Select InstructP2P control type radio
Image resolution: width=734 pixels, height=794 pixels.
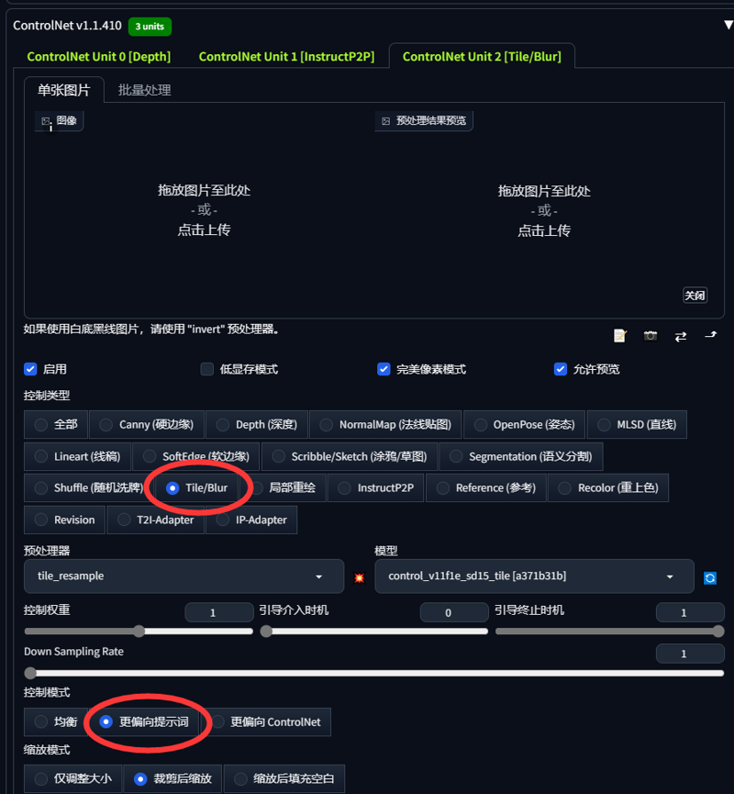(x=375, y=487)
